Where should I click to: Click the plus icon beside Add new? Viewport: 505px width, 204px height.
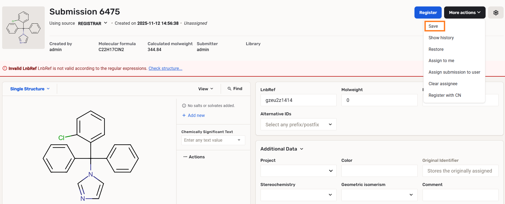(184, 115)
